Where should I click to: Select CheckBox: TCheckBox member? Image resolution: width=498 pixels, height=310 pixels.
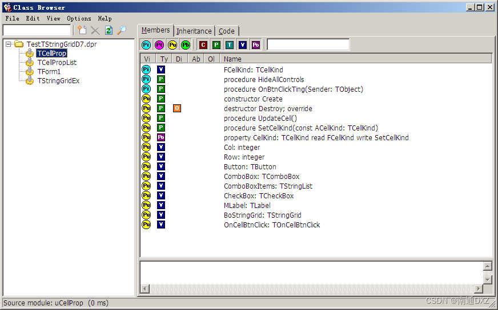pos(259,195)
